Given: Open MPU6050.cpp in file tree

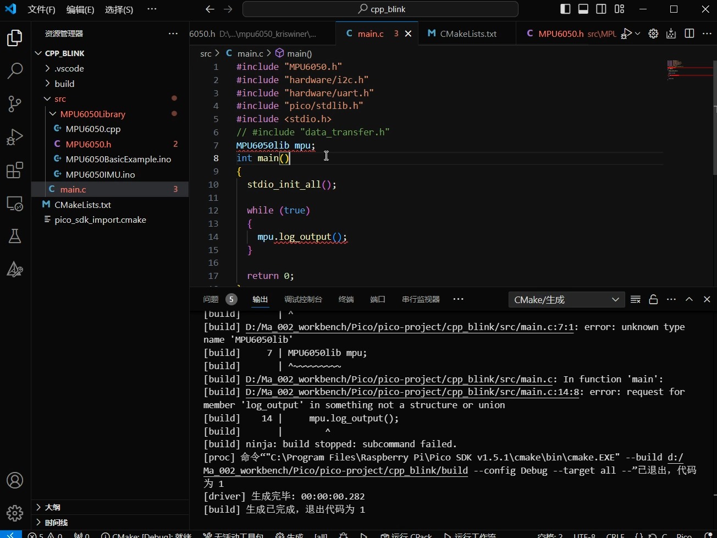Looking at the screenshot, I should click(x=110, y=129).
